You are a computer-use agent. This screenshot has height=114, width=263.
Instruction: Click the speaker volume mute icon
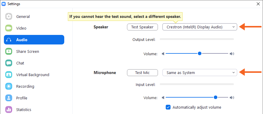163,54
